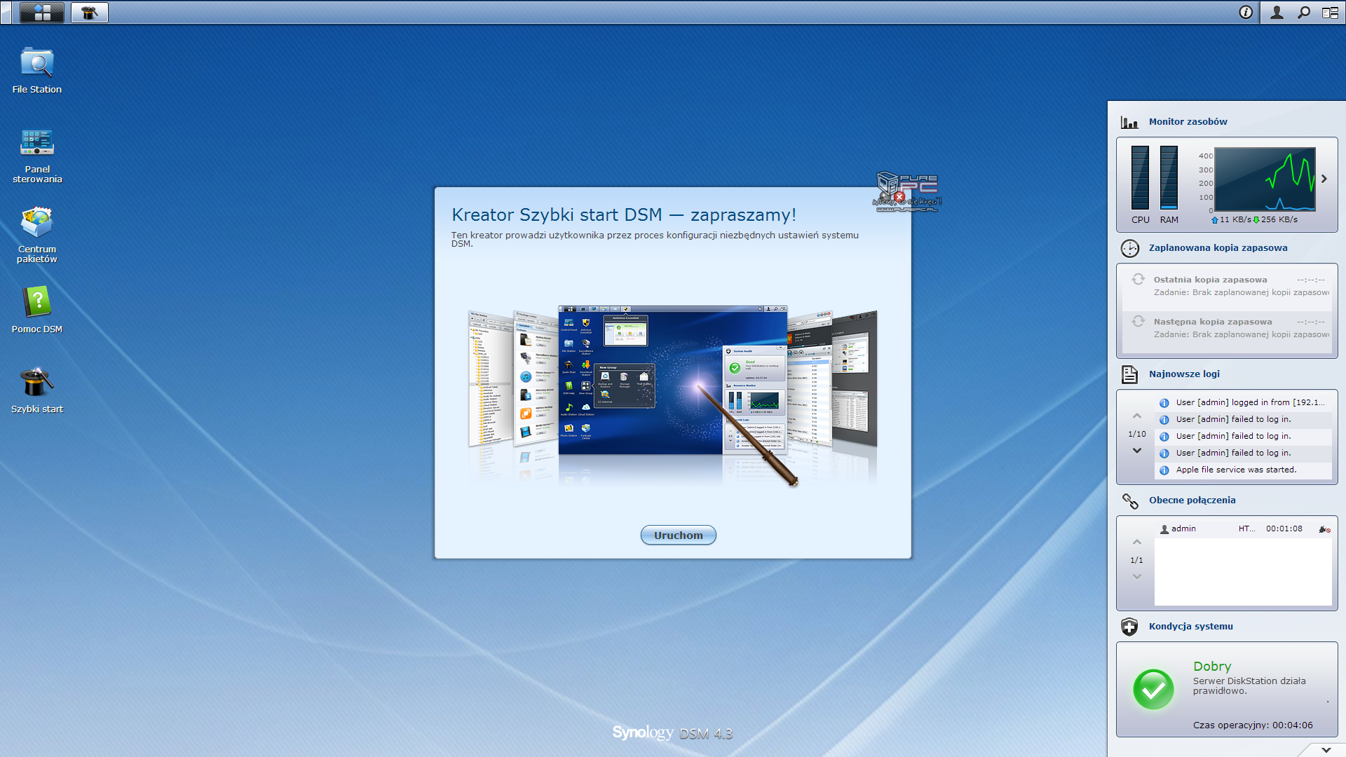1346x757 pixels.
Task: Click the Kondycja systemu shield icon
Action: pos(1129,627)
